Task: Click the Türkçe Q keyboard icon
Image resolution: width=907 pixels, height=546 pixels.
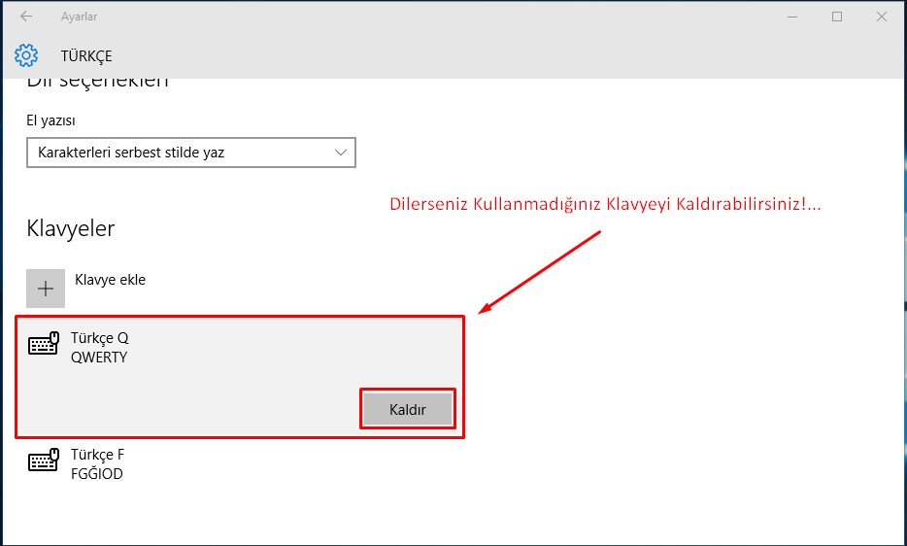Action: (44, 346)
